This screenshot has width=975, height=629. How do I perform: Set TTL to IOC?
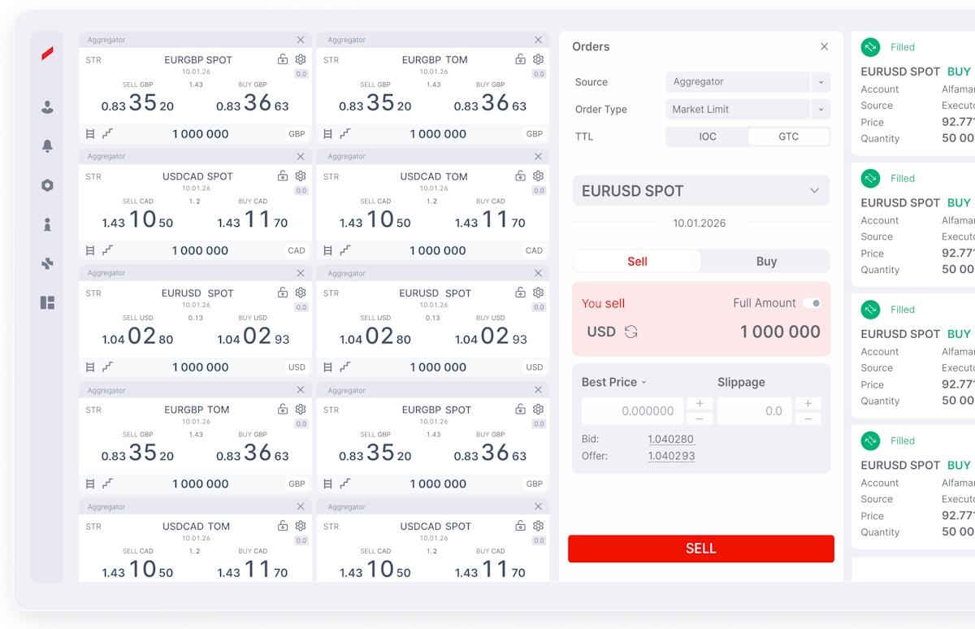(x=708, y=137)
